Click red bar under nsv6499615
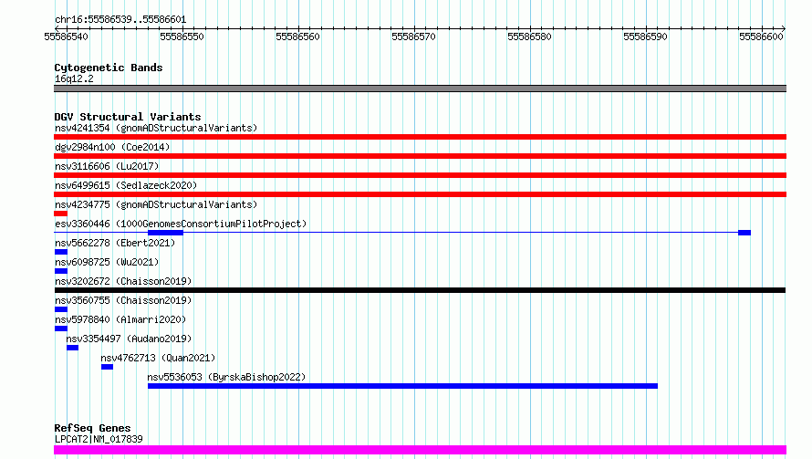The image size is (812, 459). pyautogui.click(x=420, y=194)
